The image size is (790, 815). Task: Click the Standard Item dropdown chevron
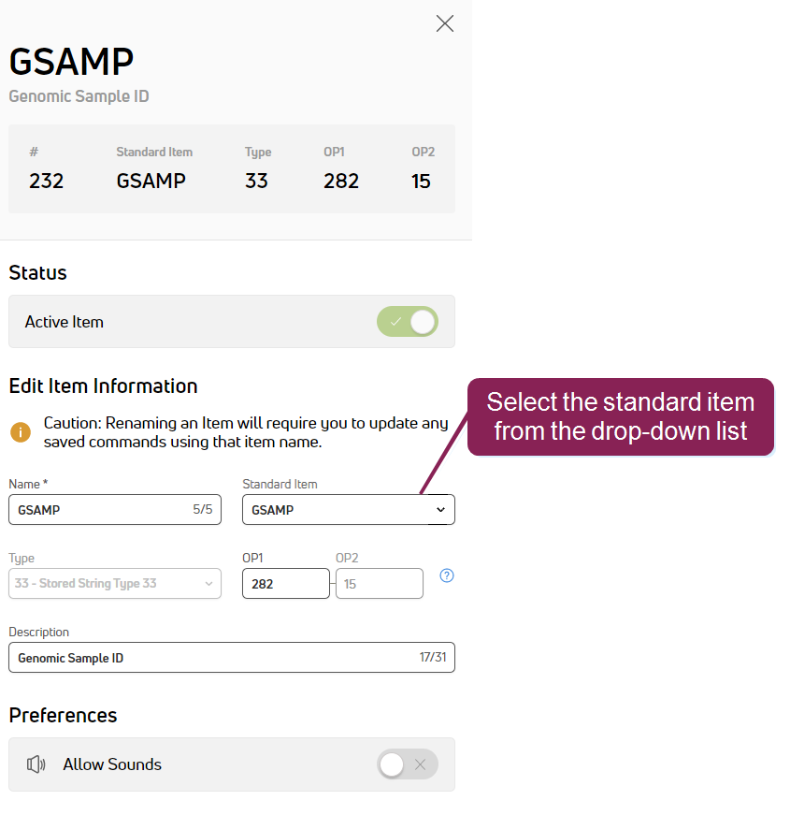(441, 510)
